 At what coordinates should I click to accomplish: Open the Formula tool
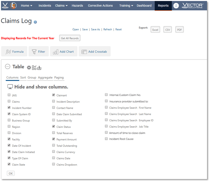pyautogui.click(x=14, y=52)
